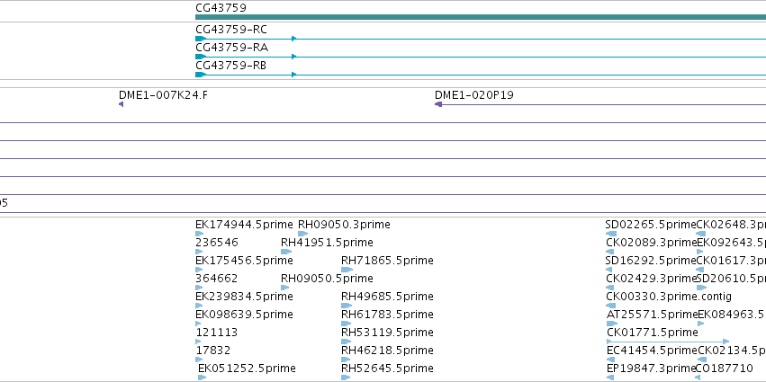Click the DME1-007K24.F label
The image size is (766, 382).
(x=163, y=94)
